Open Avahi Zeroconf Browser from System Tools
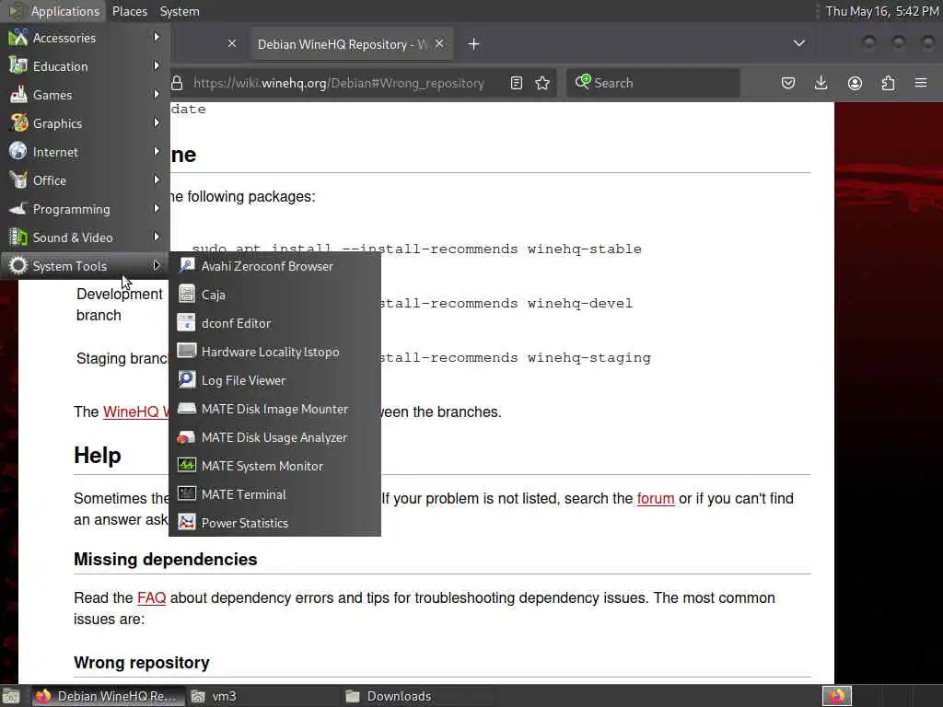Screen dimensions: 943x707 click(x=274, y=266)
